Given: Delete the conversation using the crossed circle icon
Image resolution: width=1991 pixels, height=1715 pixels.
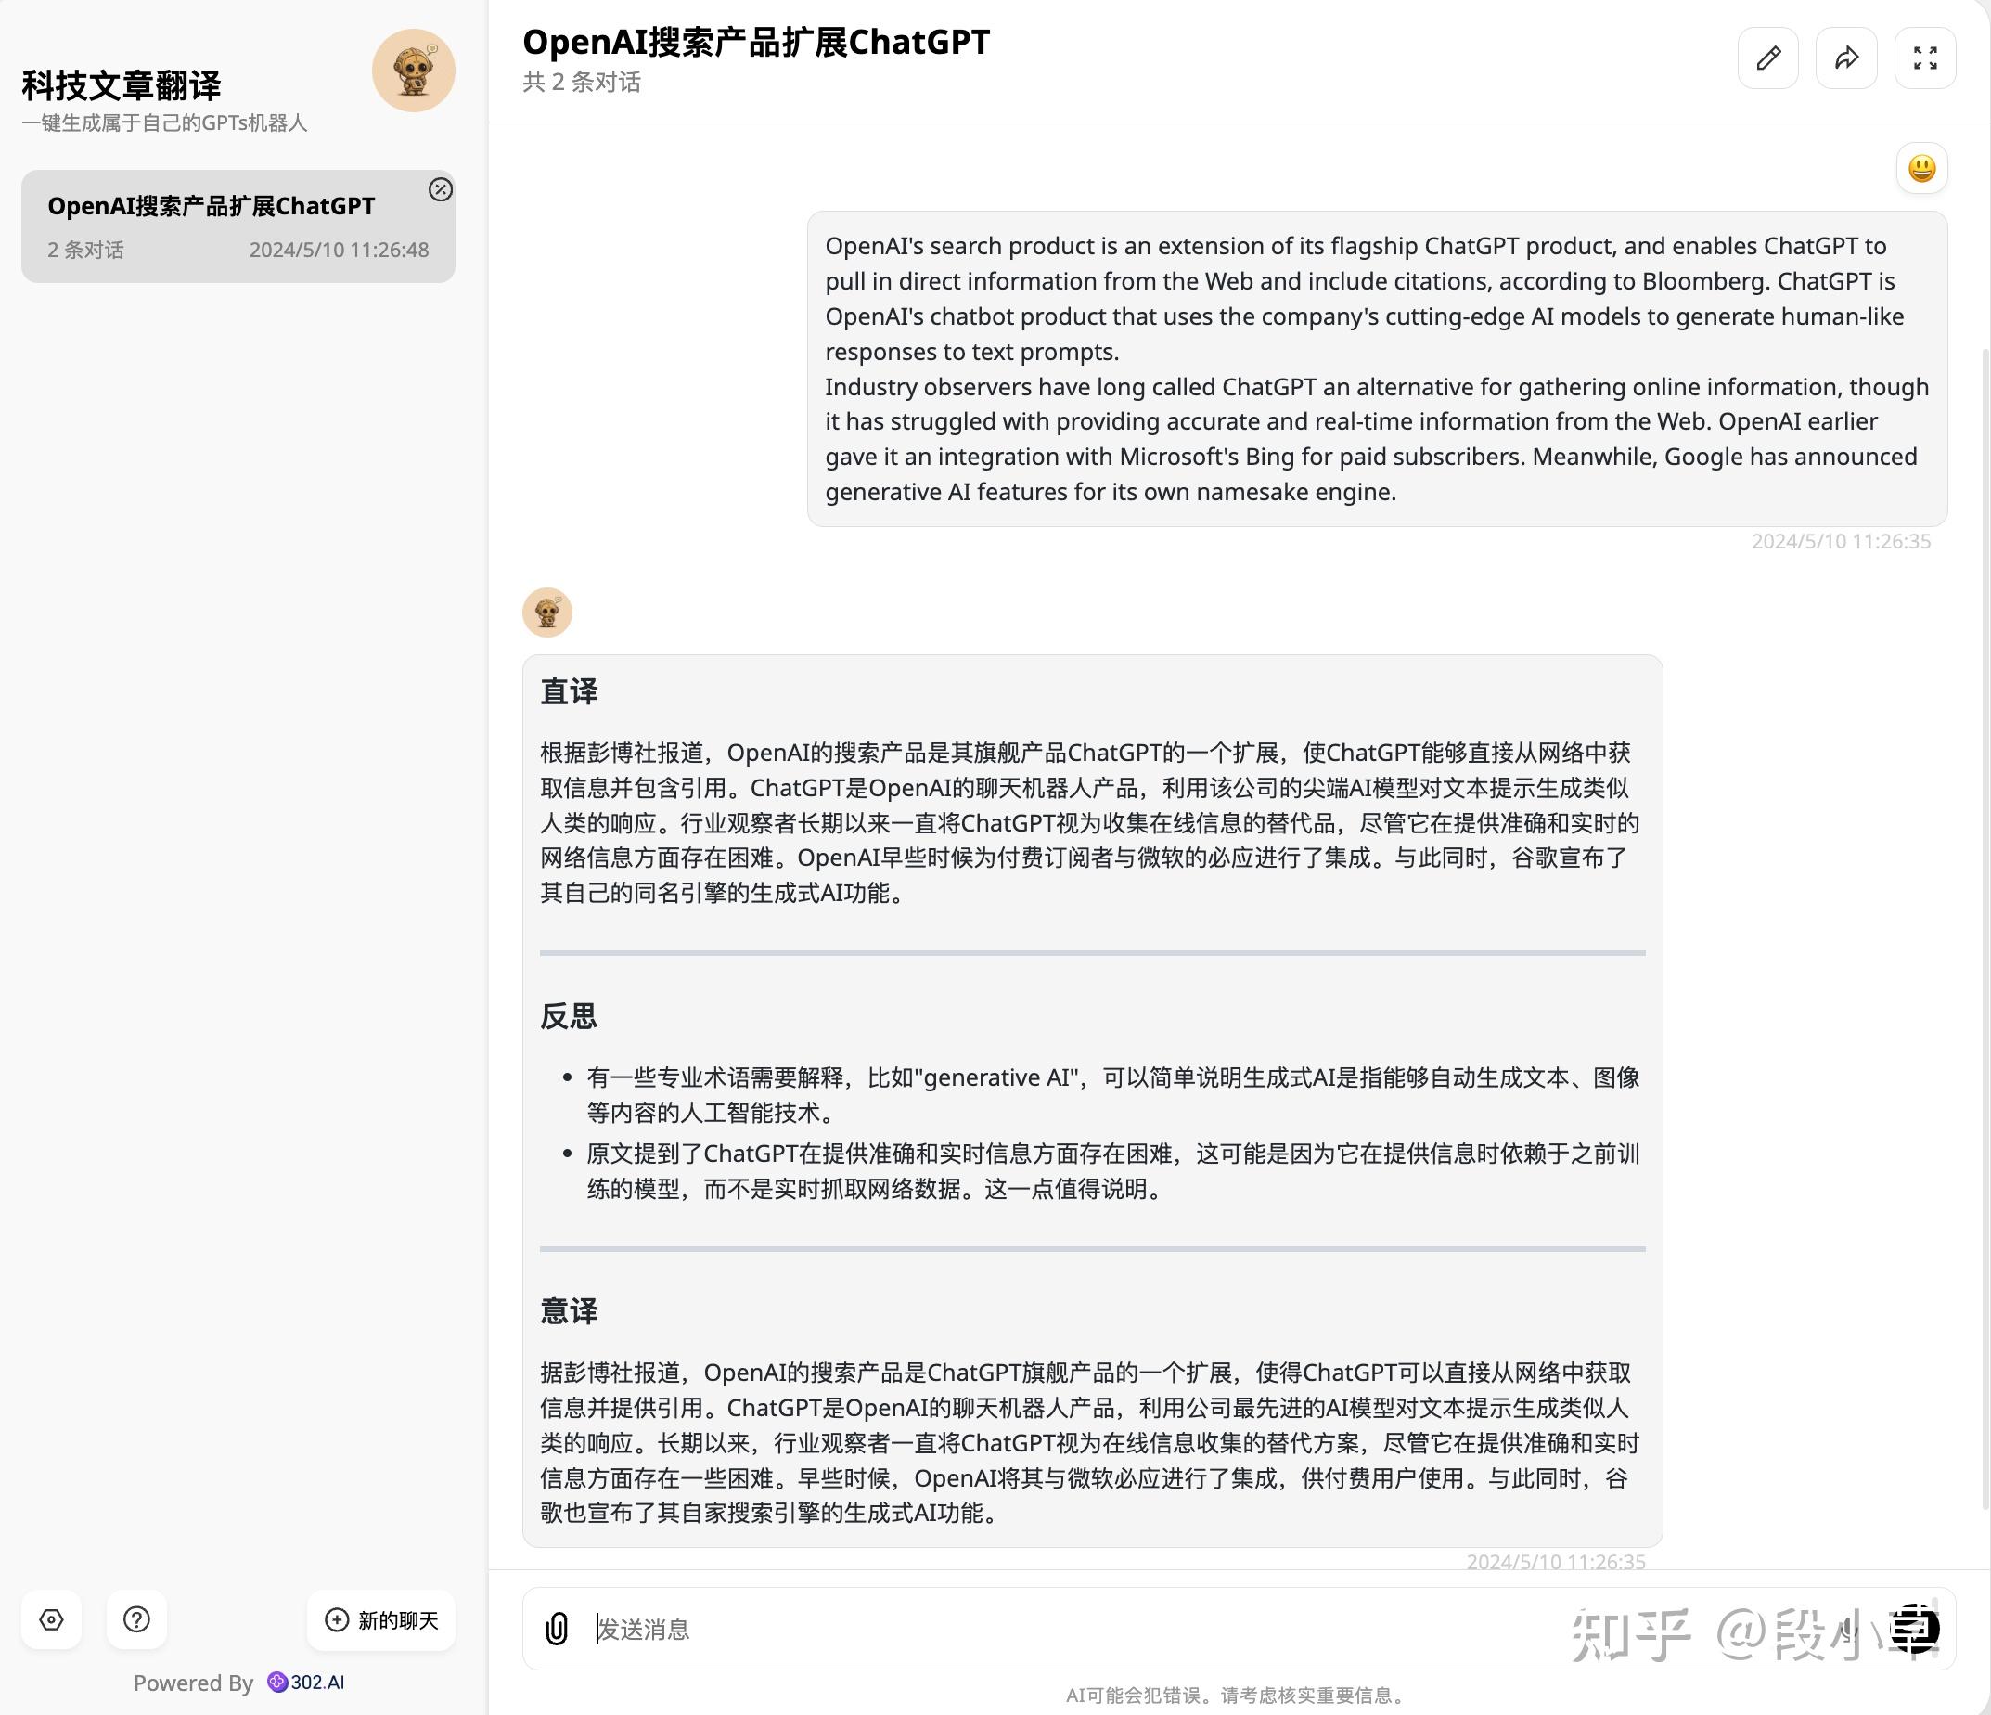Looking at the screenshot, I should [441, 190].
